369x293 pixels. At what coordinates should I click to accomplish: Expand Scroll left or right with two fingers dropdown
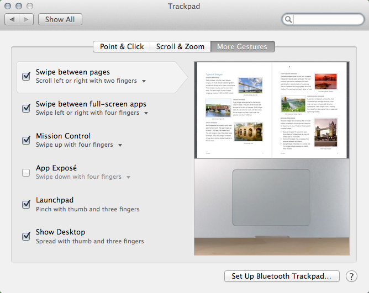click(144, 81)
